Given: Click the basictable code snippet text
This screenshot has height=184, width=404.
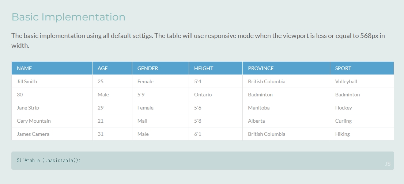Looking at the screenshot, I should click(x=49, y=160).
